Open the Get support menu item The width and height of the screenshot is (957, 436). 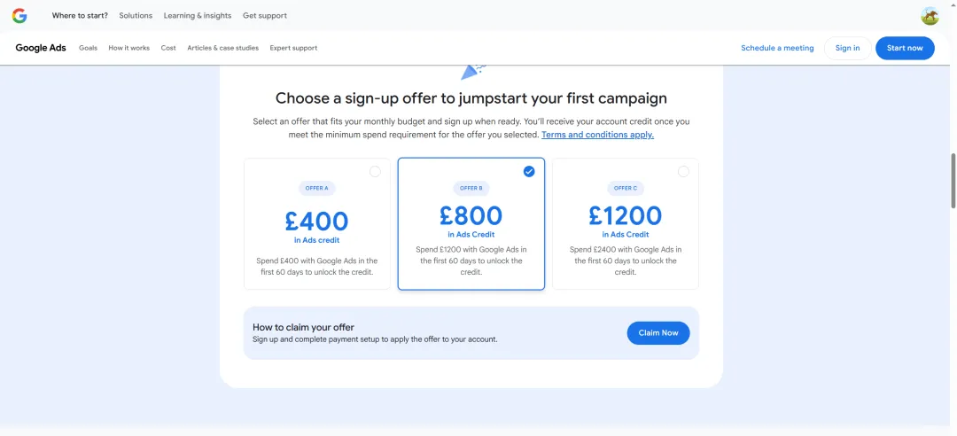pos(265,16)
